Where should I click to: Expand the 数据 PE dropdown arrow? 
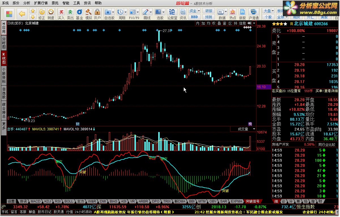pos(226,12)
